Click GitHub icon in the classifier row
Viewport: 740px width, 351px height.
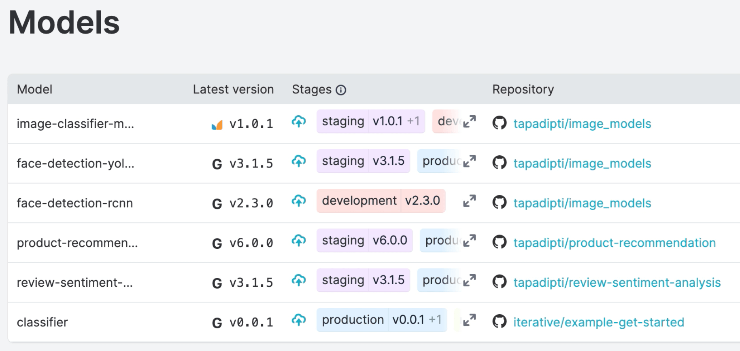click(x=499, y=322)
